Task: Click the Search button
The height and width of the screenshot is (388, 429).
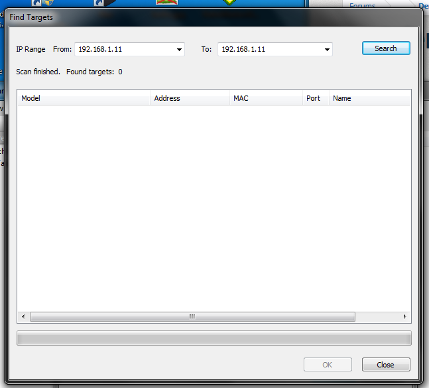Action: 386,48
